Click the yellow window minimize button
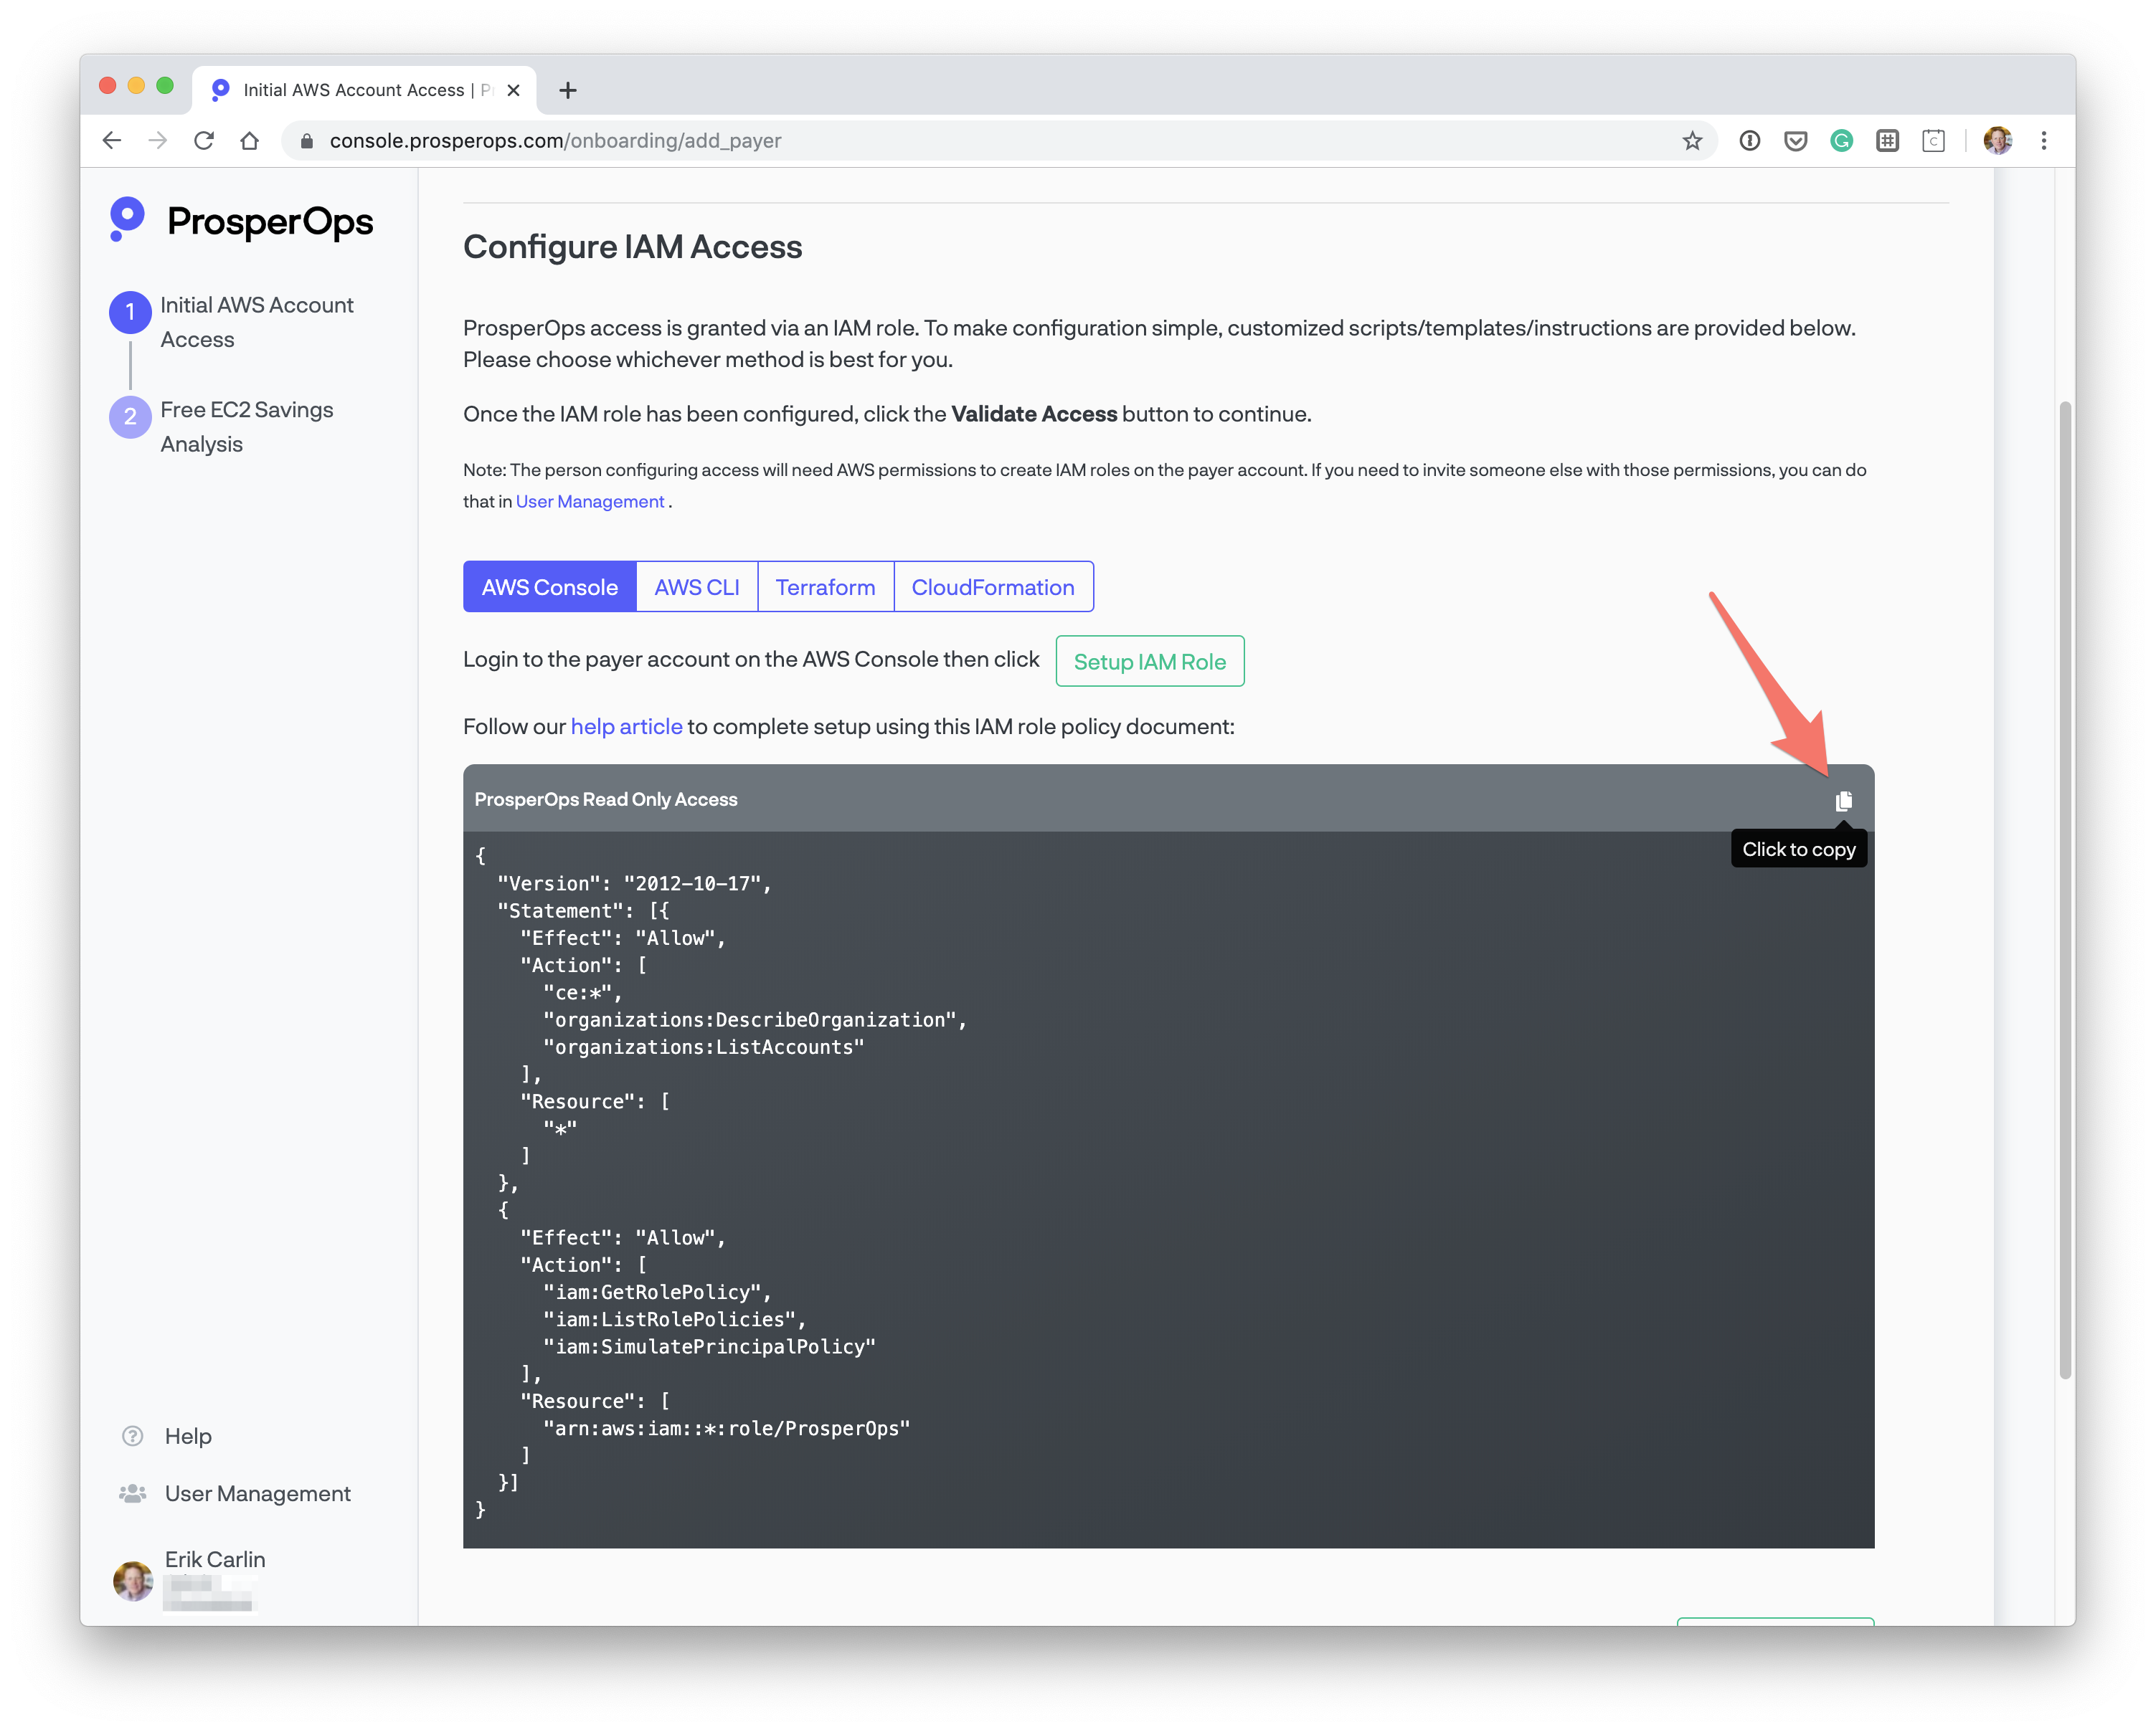This screenshot has height=1732, width=2156. [x=136, y=86]
